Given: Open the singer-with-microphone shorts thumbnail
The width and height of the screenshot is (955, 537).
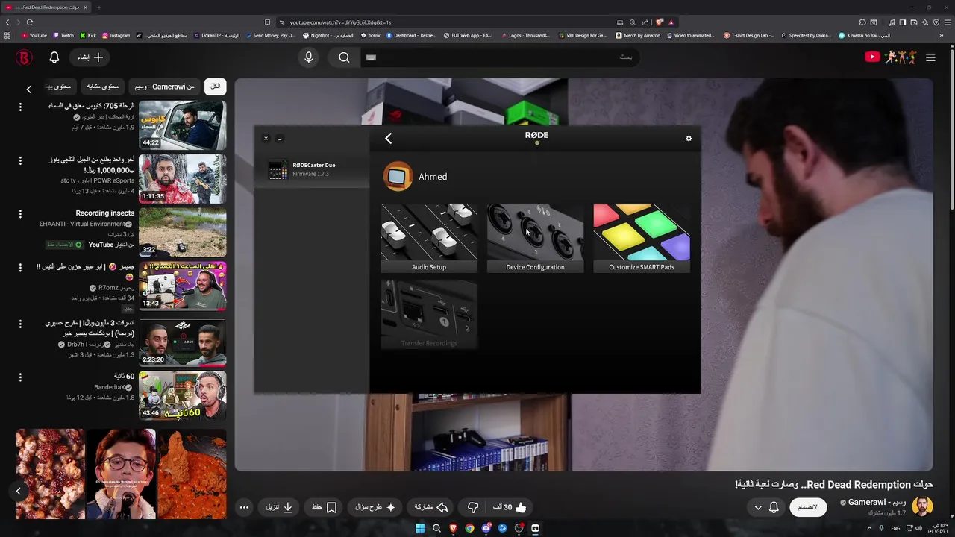Looking at the screenshot, I should pyautogui.click(x=121, y=474).
